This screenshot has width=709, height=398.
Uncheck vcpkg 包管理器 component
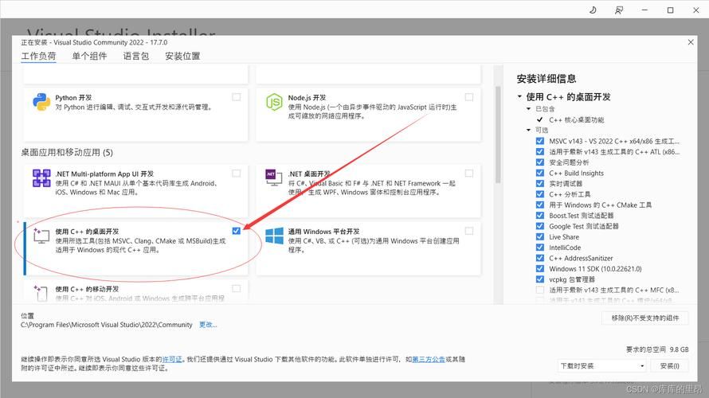click(x=540, y=279)
